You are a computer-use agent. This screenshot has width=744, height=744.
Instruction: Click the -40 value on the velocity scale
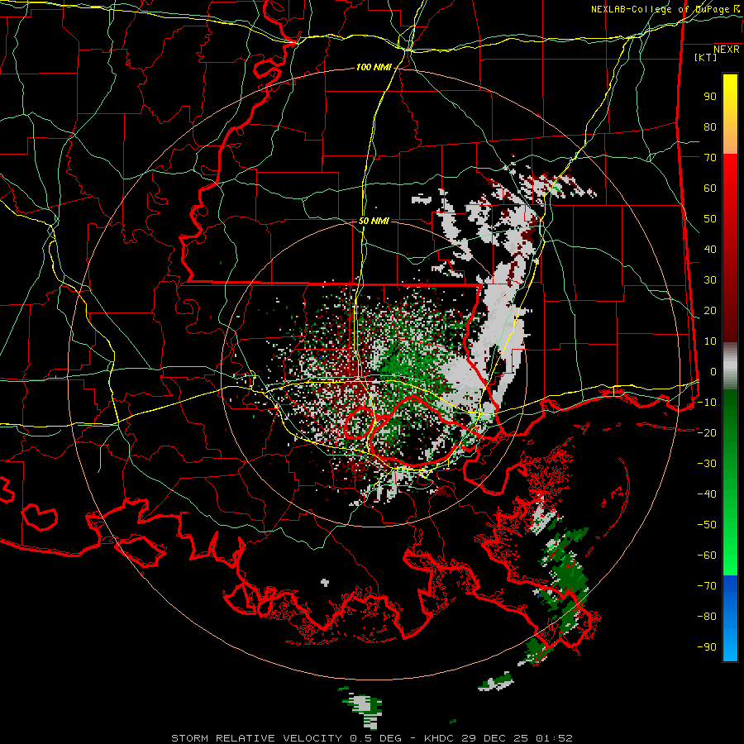point(707,494)
